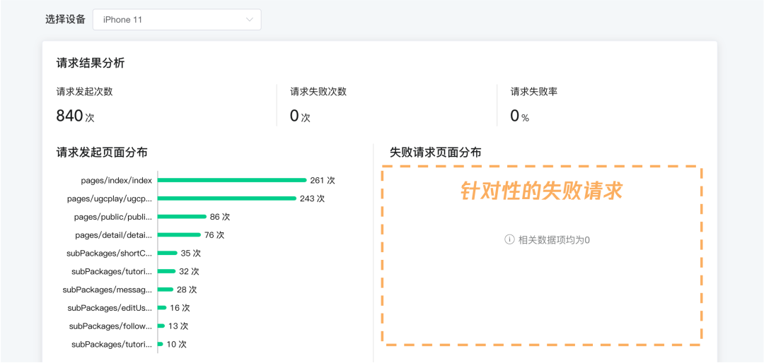
Task: Select the pages/index/index bar
Action: (x=232, y=180)
